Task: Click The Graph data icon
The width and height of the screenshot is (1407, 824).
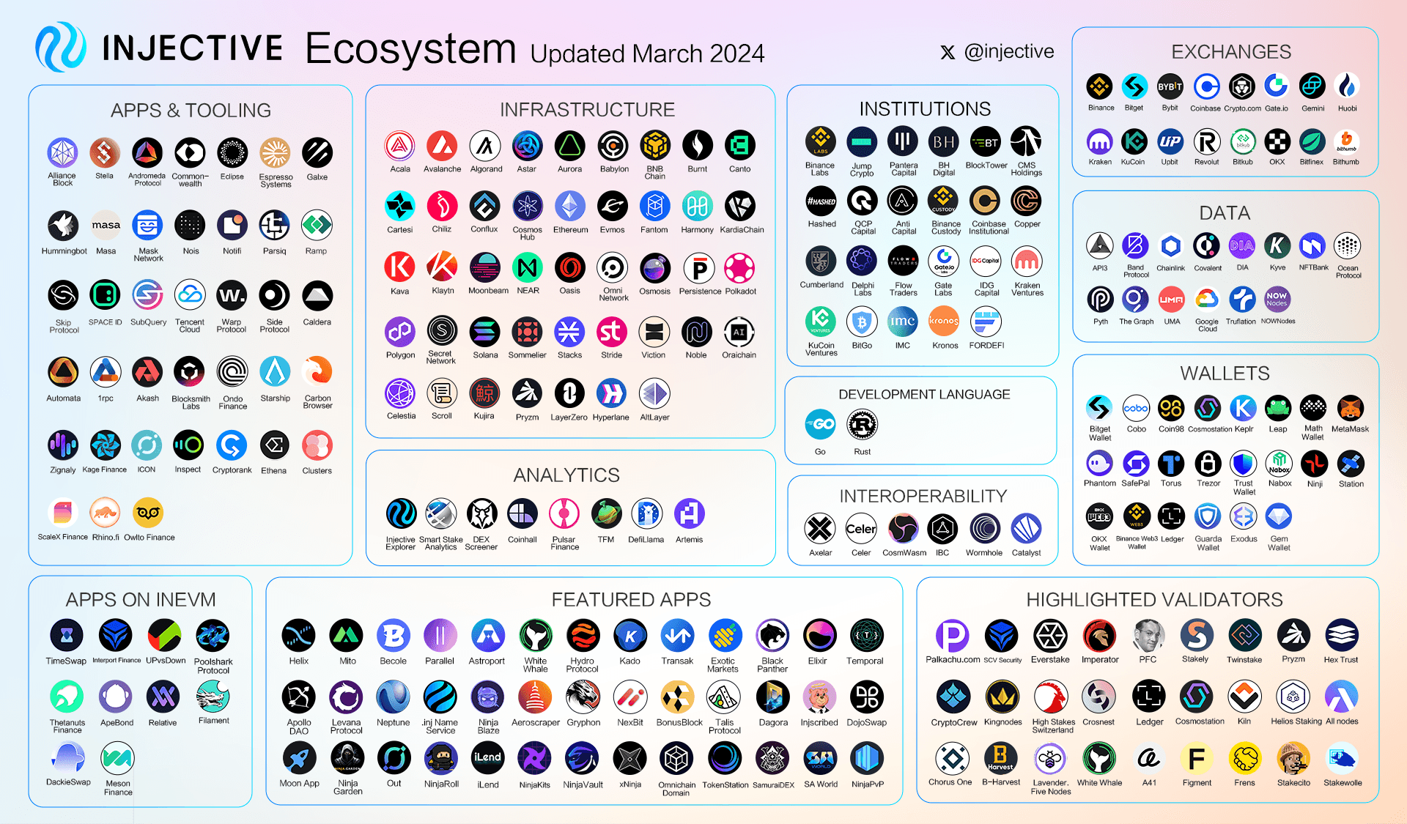Action: pyautogui.click(x=1135, y=300)
